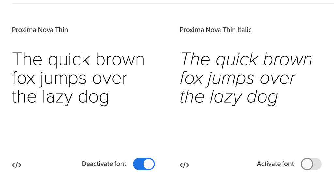Click "the lazy dog" line in upright sample
Screen dimensions: 334x187
60,97
